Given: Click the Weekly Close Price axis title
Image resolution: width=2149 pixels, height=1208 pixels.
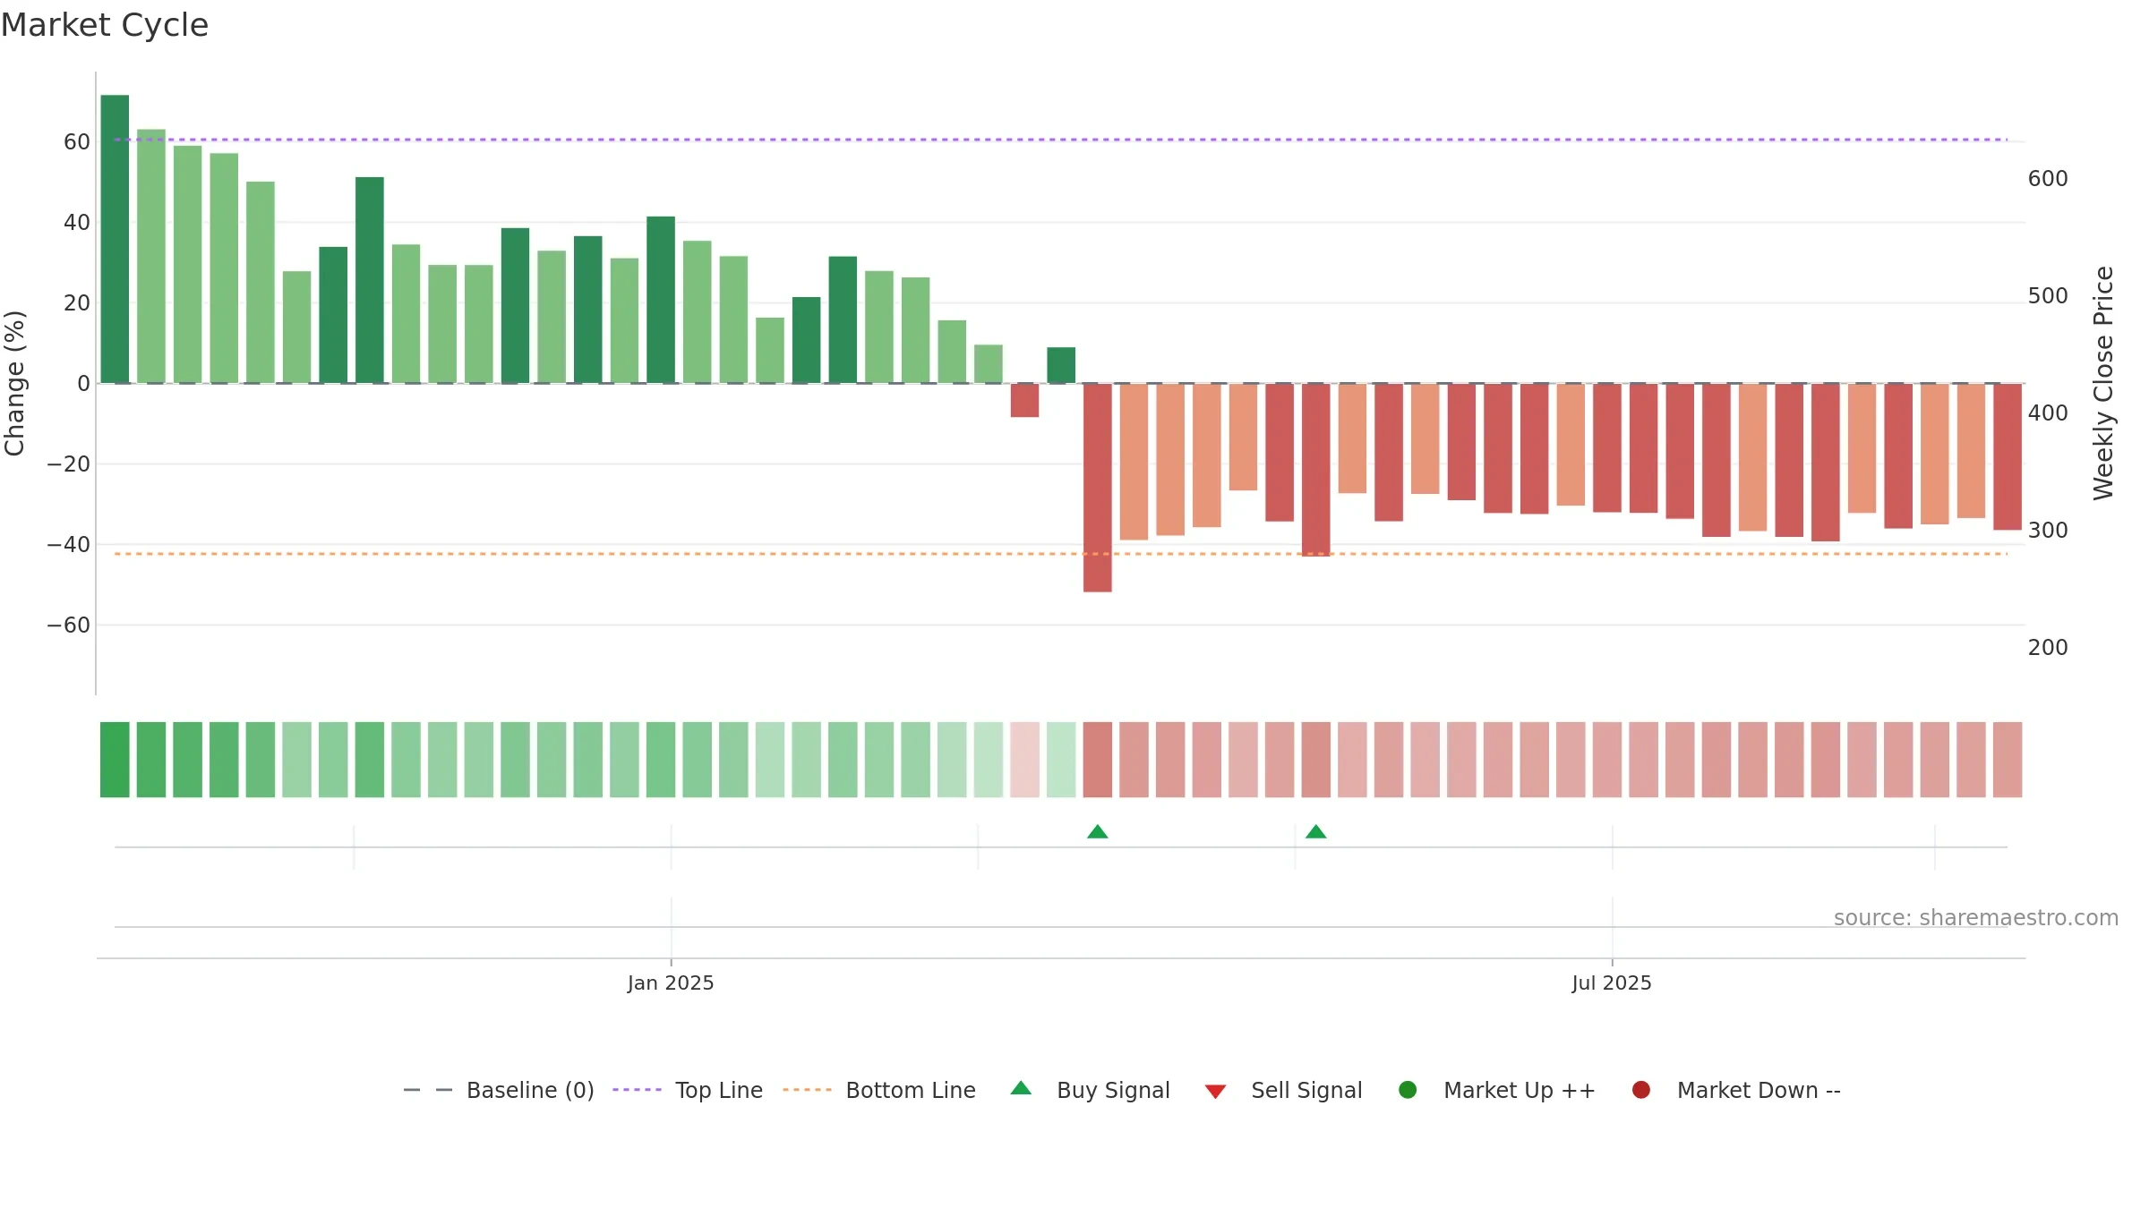Looking at the screenshot, I should (2103, 383).
